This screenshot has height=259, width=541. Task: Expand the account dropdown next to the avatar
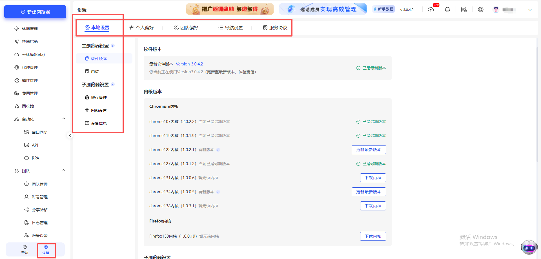(x=530, y=10)
